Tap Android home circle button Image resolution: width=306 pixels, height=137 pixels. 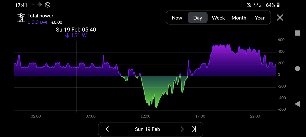pyautogui.click(x=297, y=68)
